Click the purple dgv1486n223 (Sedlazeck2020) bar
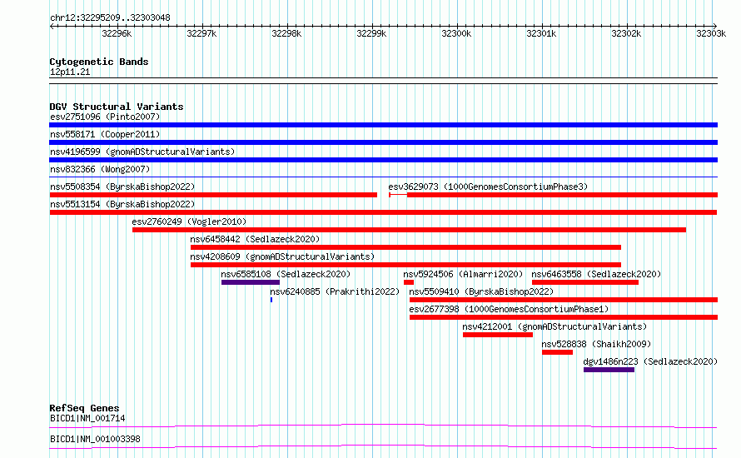The width and height of the screenshot is (741, 458). [609, 370]
